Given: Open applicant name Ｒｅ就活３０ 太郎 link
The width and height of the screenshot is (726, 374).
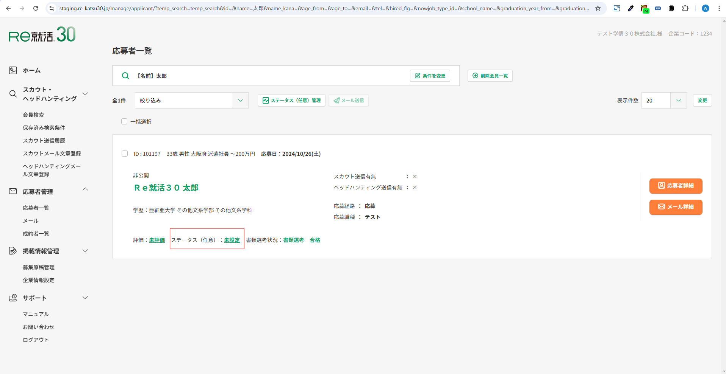Looking at the screenshot, I should (166, 188).
